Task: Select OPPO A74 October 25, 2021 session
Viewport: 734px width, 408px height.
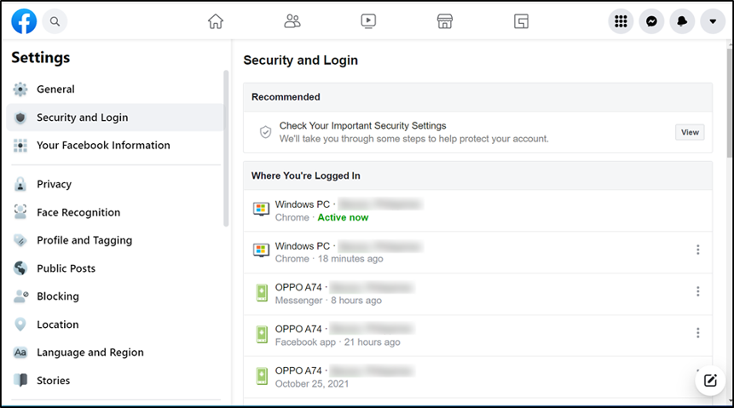Action: click(x=477, y=377)
